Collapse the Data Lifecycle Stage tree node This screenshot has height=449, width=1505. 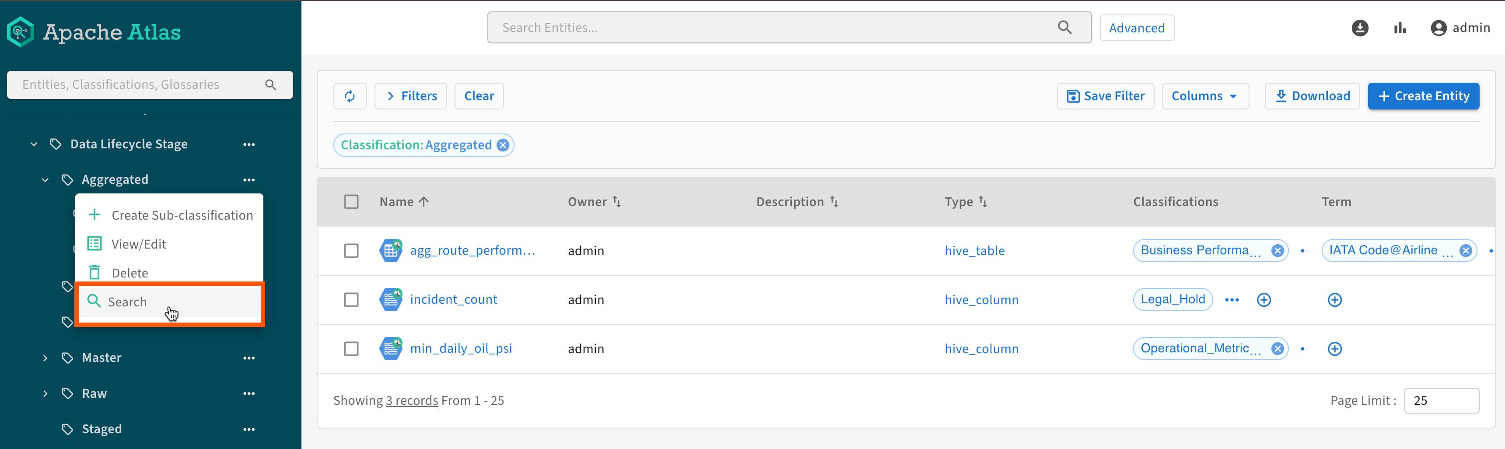(34, 144)
